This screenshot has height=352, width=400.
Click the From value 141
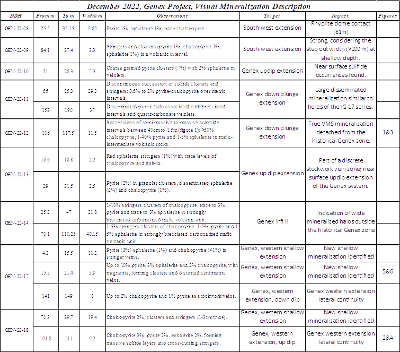46,296
